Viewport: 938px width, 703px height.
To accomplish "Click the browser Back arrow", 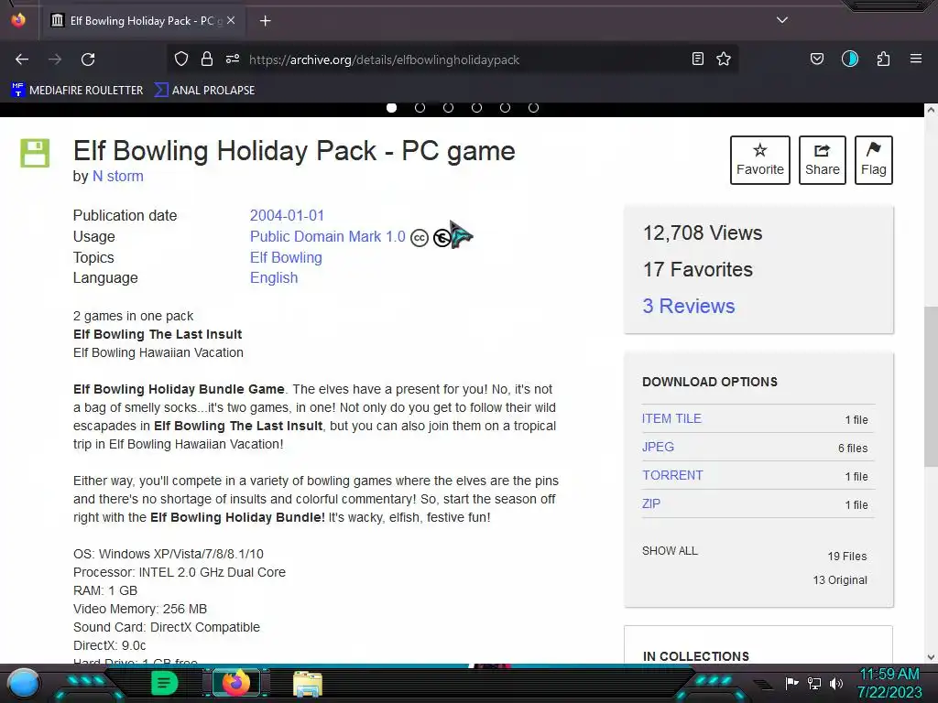I will click(x=22, y=59).
